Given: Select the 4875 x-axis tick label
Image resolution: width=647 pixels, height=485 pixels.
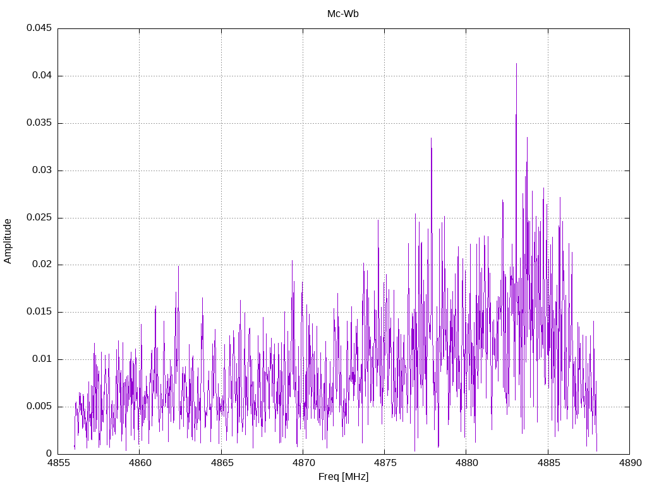Looking at the screenshot, I should point(384,464).
